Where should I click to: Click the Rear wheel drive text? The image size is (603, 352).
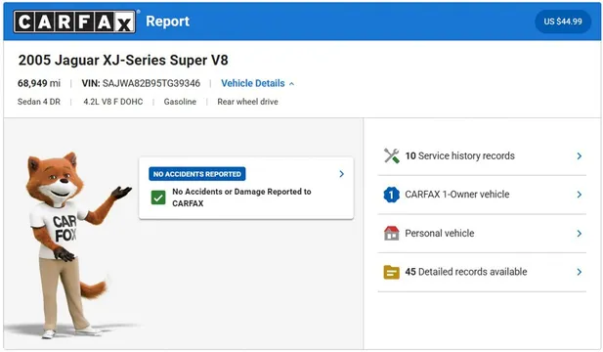pos(247,102)
